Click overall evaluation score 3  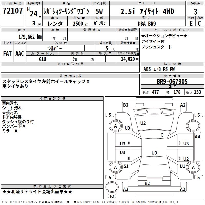pos(195,12)
